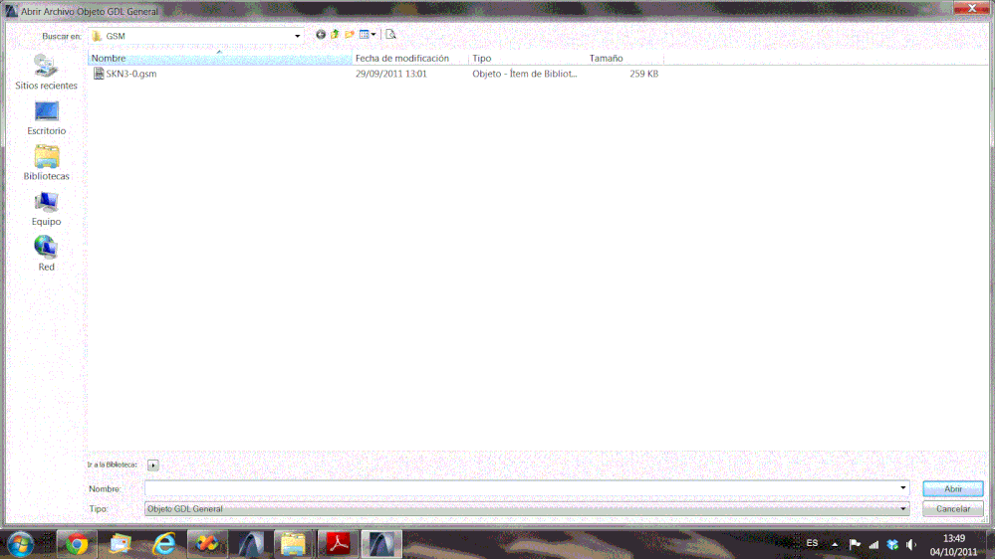
Task: Open the mail envelope taskbar icon
Action: pos(120,544)
